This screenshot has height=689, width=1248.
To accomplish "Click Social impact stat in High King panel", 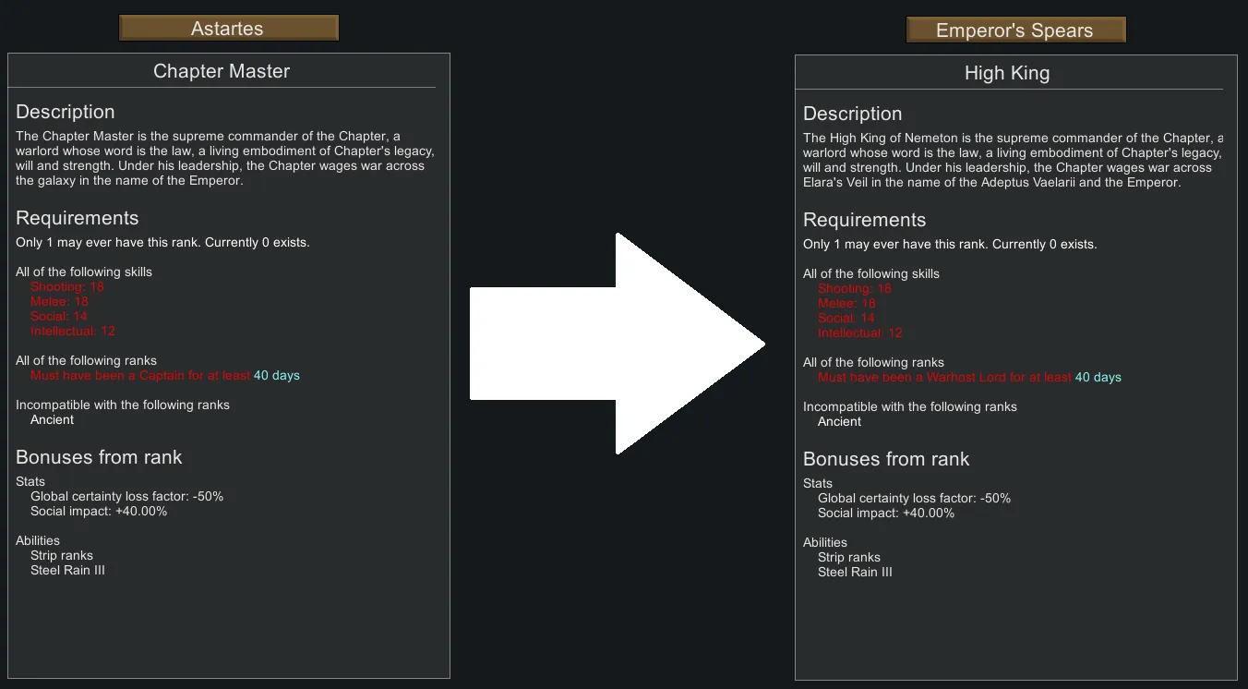I will tap(886, 513).
